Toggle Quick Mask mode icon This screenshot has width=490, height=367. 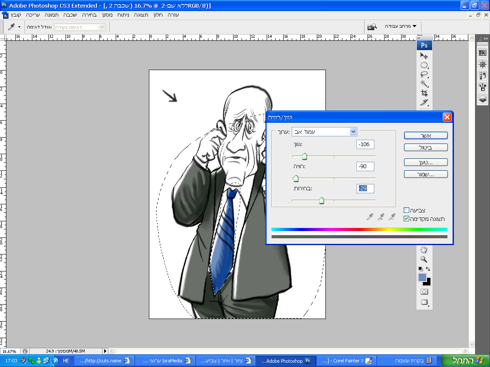(424, 291)
